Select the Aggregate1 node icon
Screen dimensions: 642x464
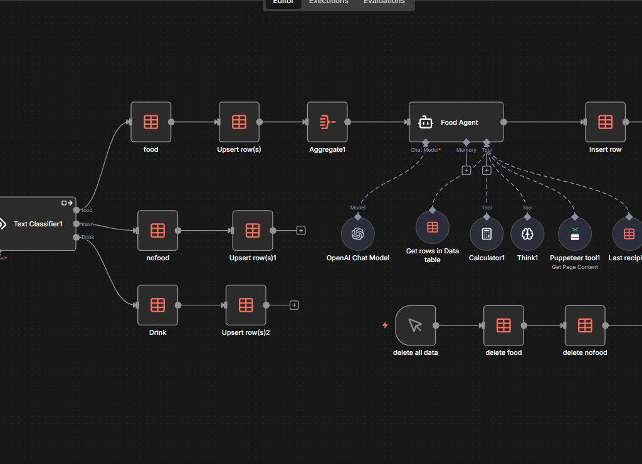coord(327,122)
